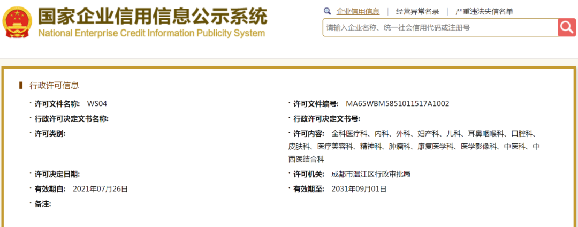The image size is (578, 227).
Task: Click the 备注 label
Action: point(43,204)
